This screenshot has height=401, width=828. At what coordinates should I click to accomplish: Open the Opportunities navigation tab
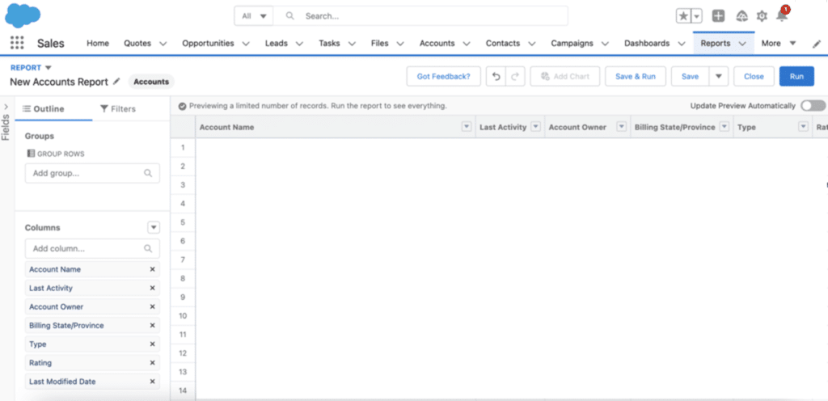[208, 44]
